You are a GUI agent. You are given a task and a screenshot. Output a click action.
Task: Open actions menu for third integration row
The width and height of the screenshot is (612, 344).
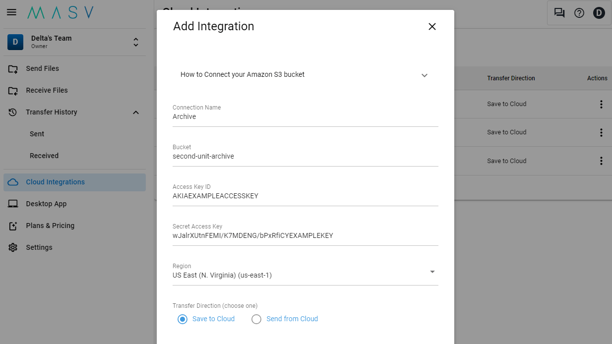pos(601,161)
